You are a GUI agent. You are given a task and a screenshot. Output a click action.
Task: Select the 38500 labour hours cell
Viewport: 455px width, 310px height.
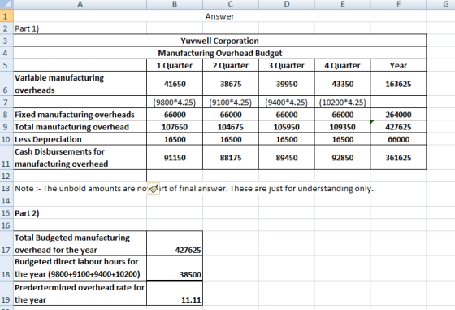tap(175, 269)
